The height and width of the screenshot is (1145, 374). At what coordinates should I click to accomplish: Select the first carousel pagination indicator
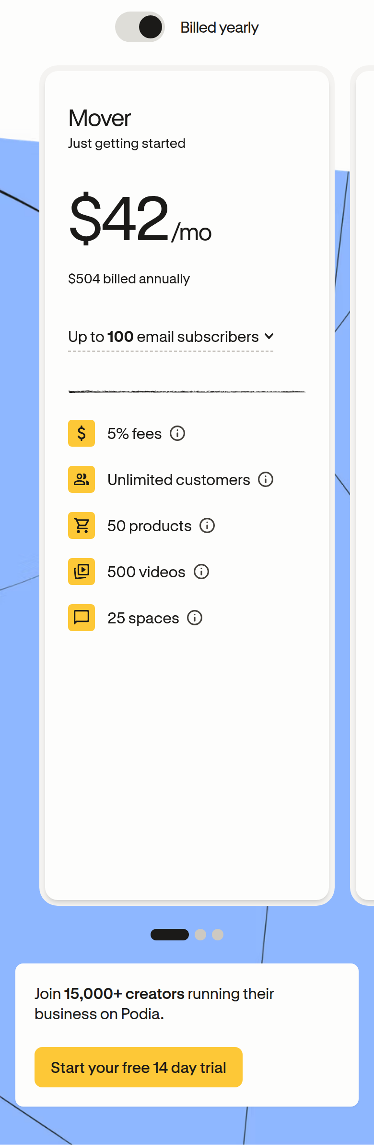coord(170,935)
